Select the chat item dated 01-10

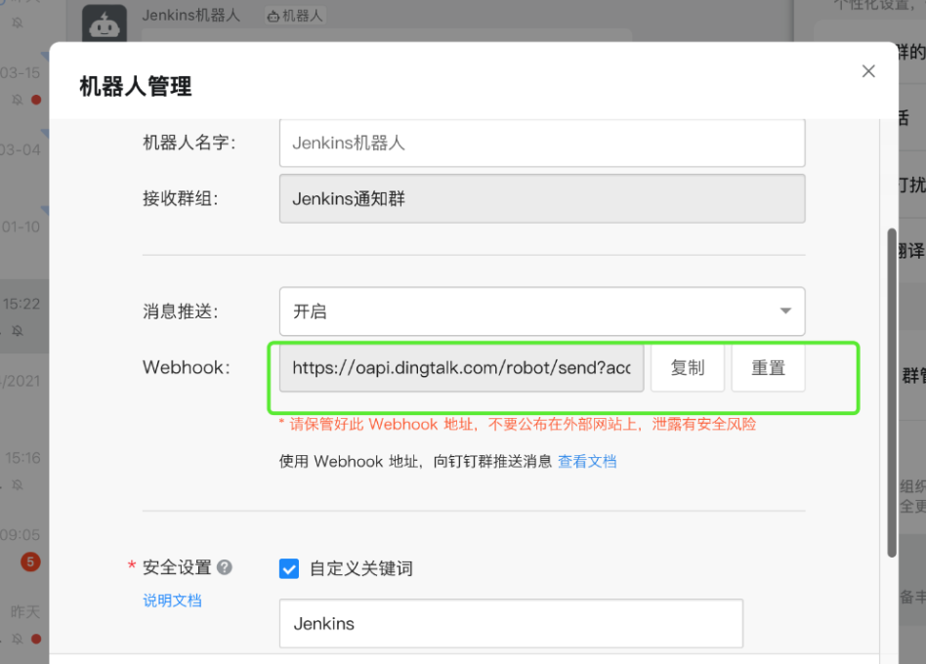24,239
